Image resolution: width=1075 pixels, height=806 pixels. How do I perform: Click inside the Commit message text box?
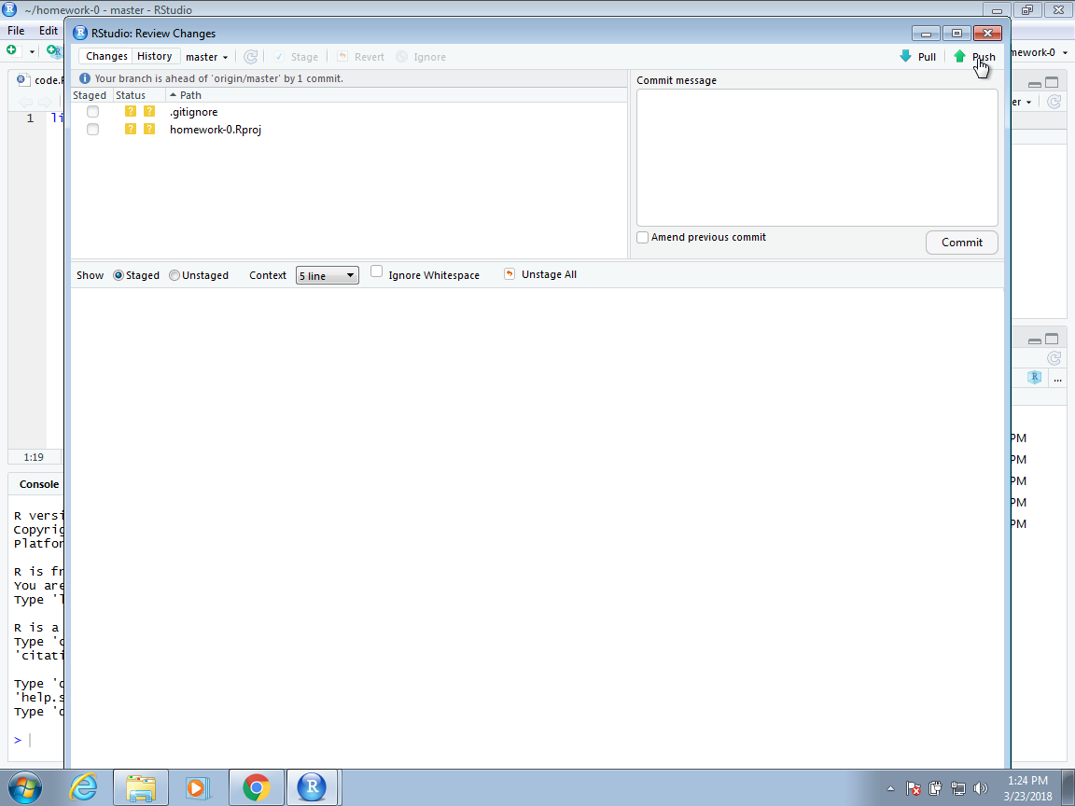pyautogui.click(x=817, y=157)
